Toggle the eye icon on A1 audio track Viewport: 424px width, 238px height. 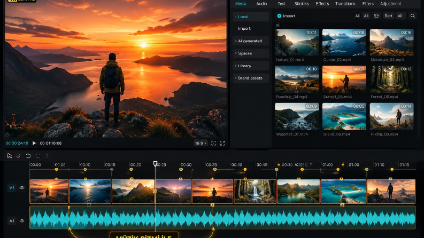[22, 221]
